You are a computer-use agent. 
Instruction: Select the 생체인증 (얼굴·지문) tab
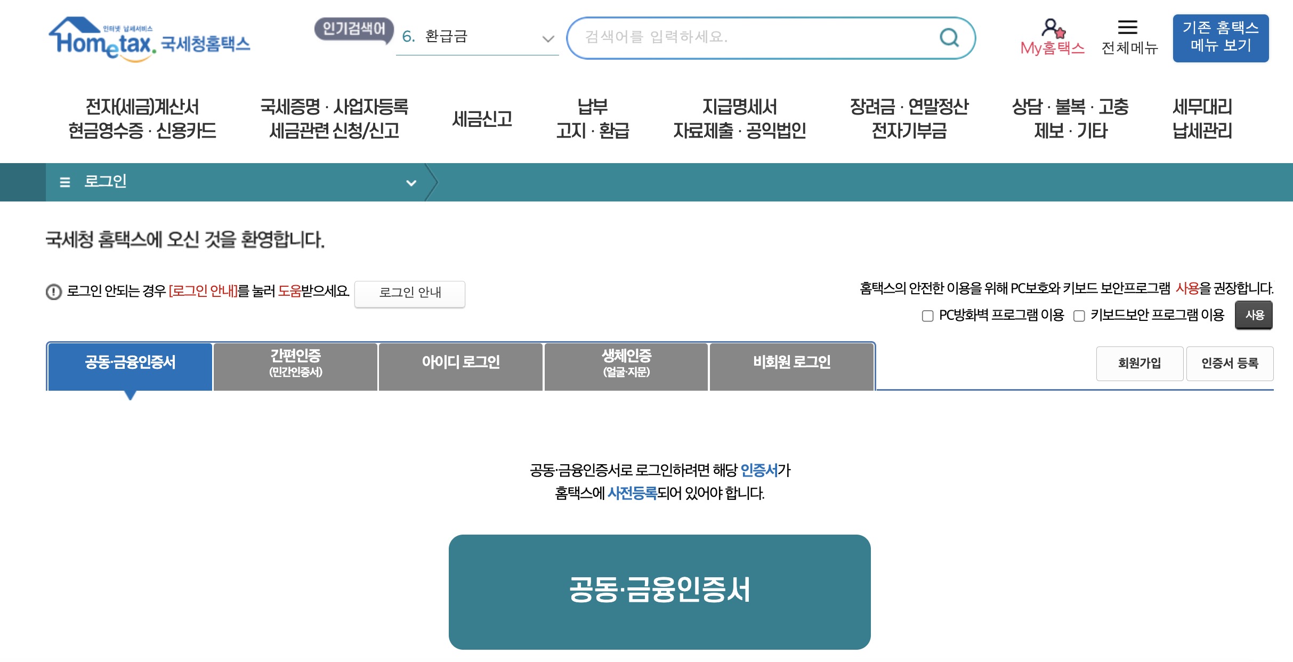(x=626, y=362)
